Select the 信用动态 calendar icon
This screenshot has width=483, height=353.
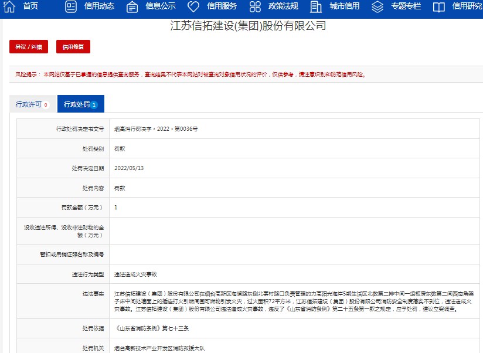[70, 7]
